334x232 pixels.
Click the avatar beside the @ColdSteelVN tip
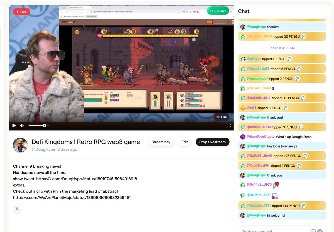pyautogui.click(x=243, y=166)
